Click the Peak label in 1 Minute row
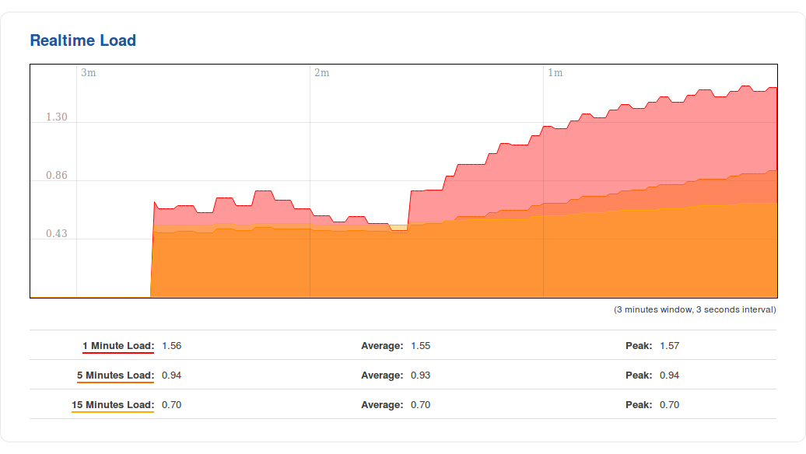Screen dimensions: 806x454 [x=639, y=346]
